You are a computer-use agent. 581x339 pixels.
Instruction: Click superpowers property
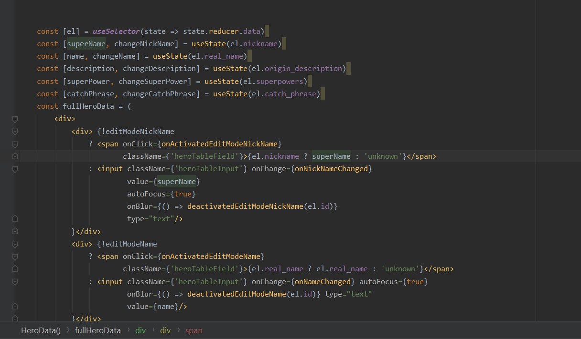(x=279, y=81)
